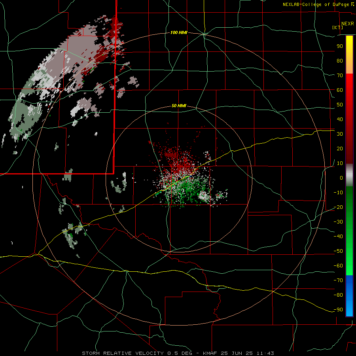Image resolution: width=356 pixels, height=356 pixels.
Task: Click the NEXR label above the scale
Action: (x=348, y=24)
